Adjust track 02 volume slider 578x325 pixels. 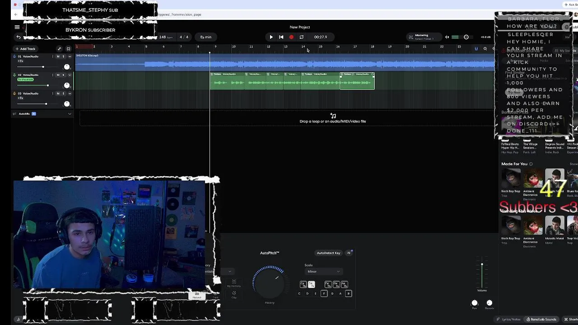click(x=48, y=85)
